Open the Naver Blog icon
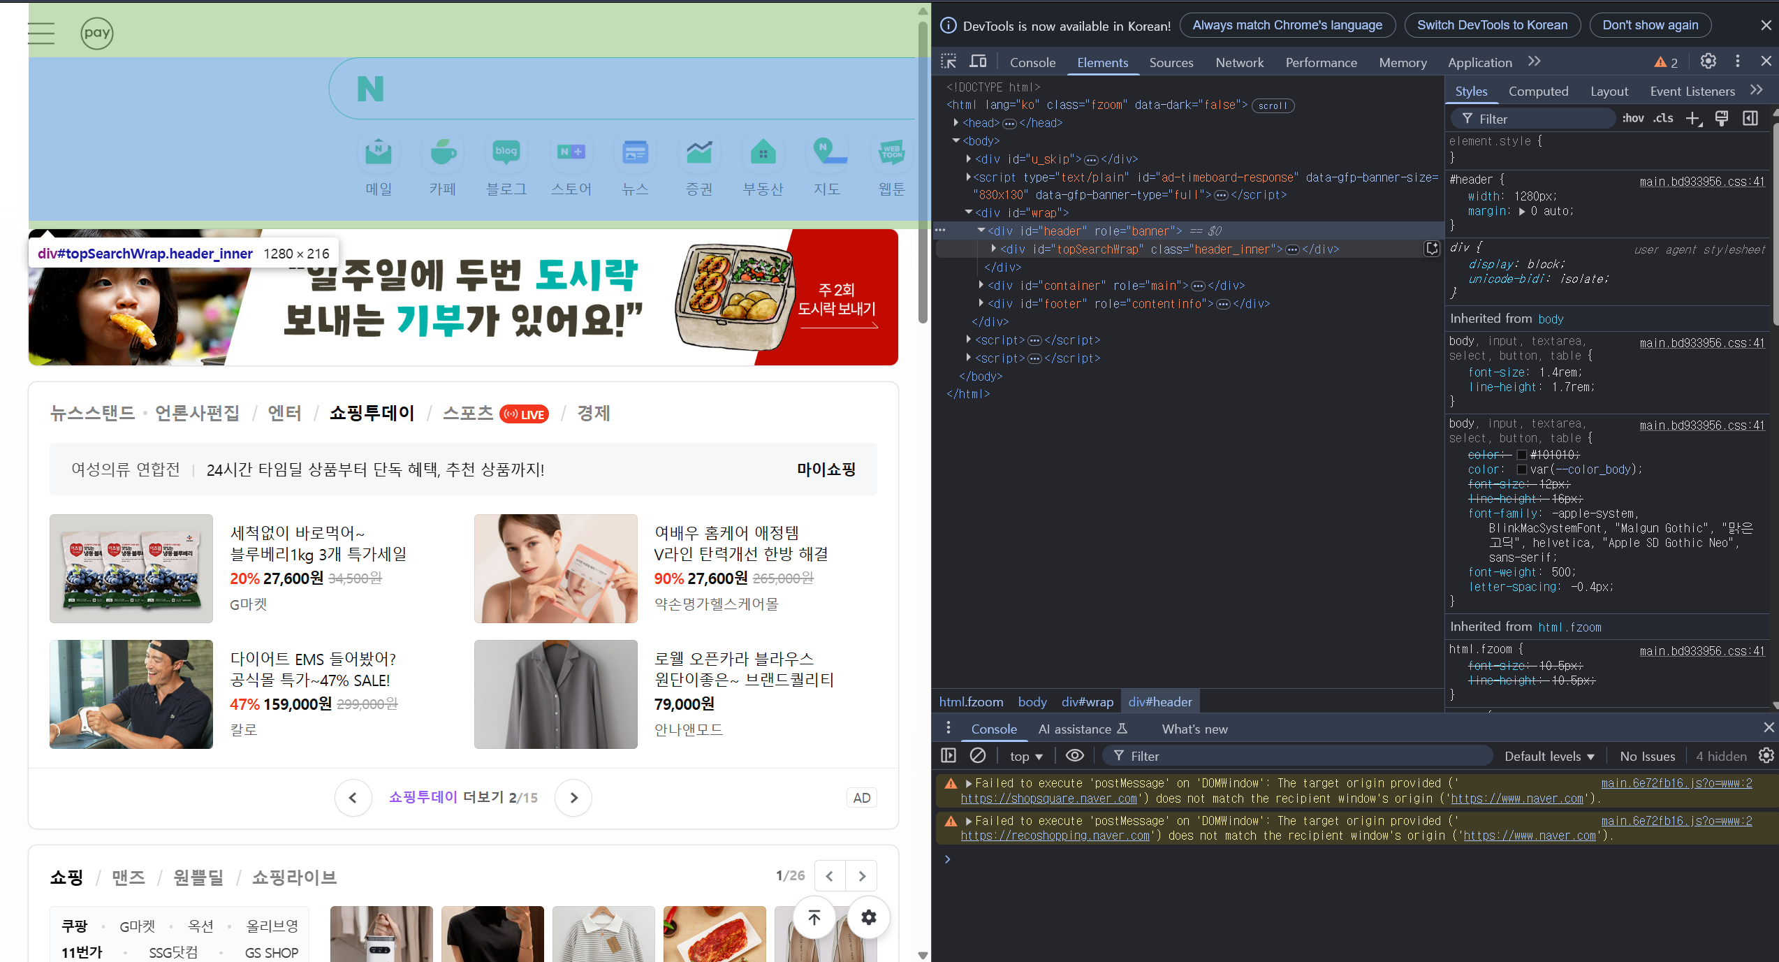This screenshot has height=962, width=1779. [x=506, y=152]
